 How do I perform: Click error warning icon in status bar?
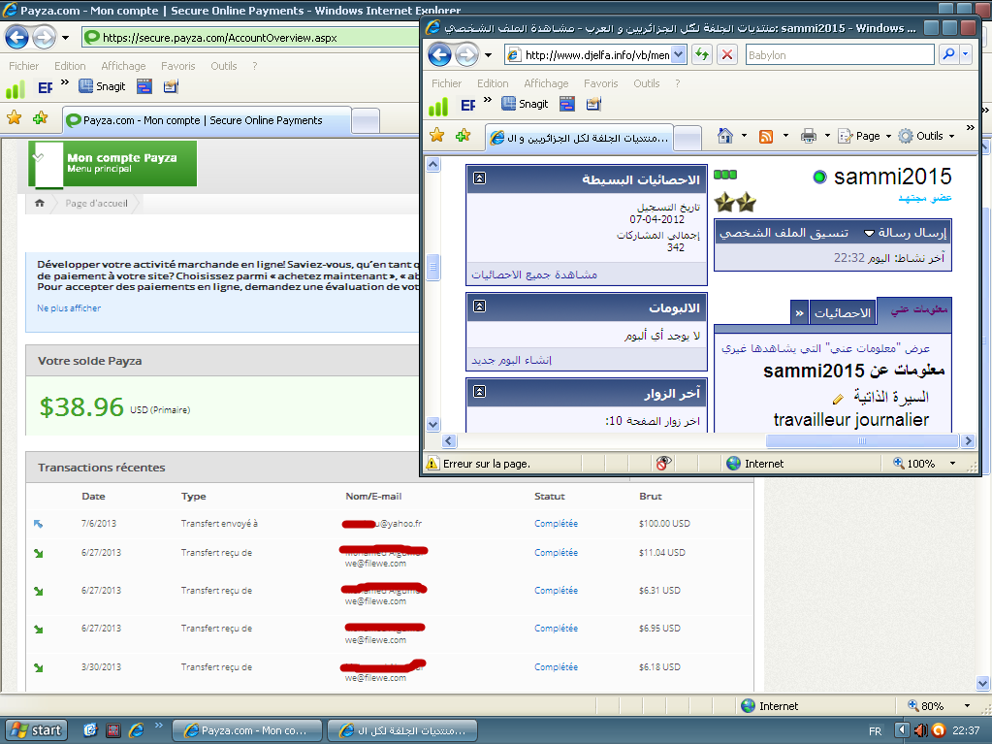coord(432,464)
